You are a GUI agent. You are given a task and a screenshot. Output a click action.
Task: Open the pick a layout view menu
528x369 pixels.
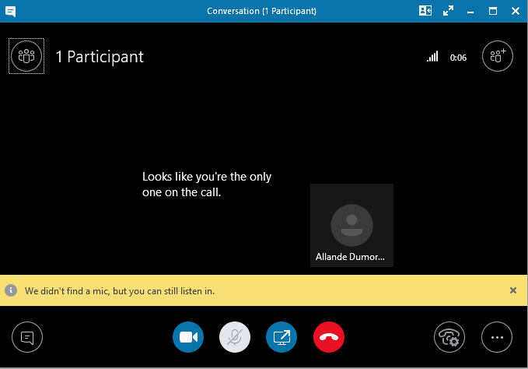(425, 11)
